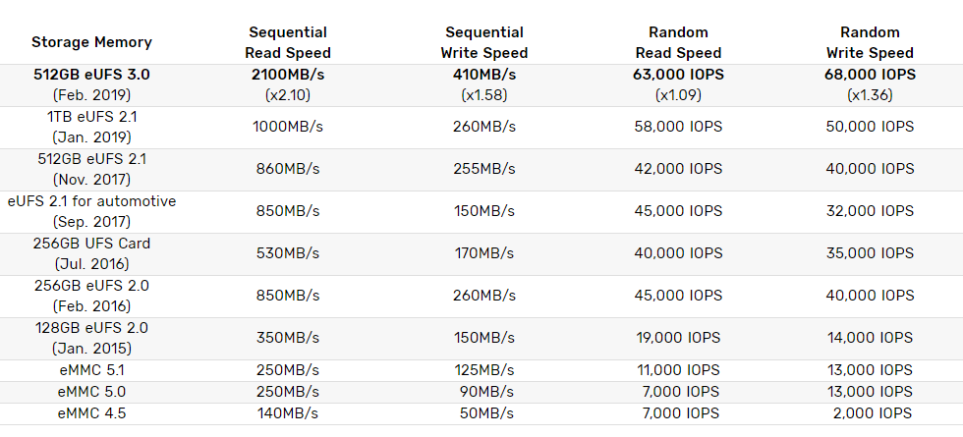
Task: Click the 2100MB/s sequential read value
Action: coord(288,75)
